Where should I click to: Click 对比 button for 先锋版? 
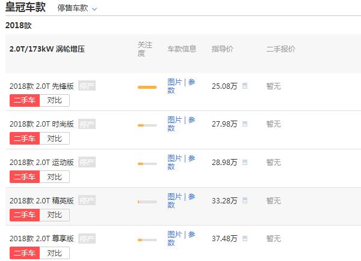click(x=55, y=100)
